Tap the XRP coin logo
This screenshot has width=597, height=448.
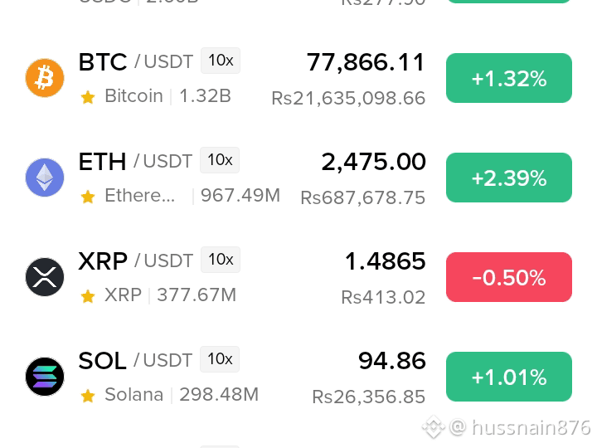pyautogui.click(x=45, y=277)
